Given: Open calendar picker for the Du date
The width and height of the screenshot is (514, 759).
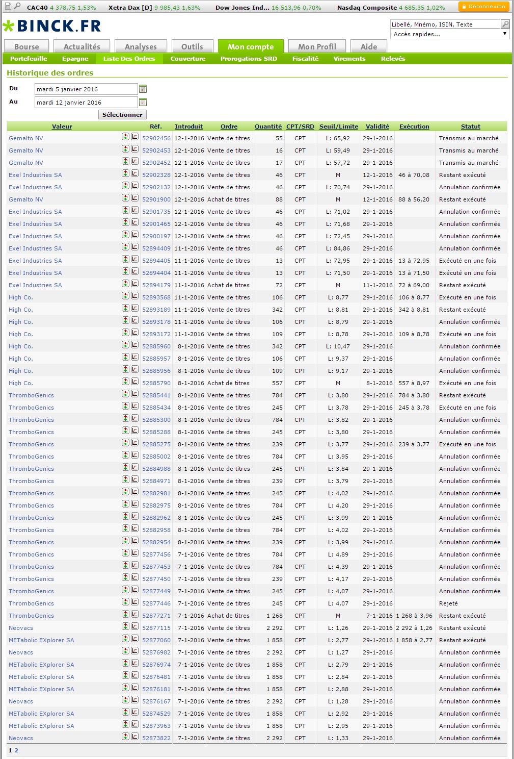Looking at the screenshot, I should (x=143, y=89).
